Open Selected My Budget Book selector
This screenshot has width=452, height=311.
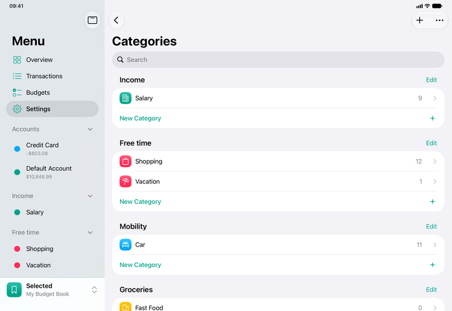pos(52,290)
